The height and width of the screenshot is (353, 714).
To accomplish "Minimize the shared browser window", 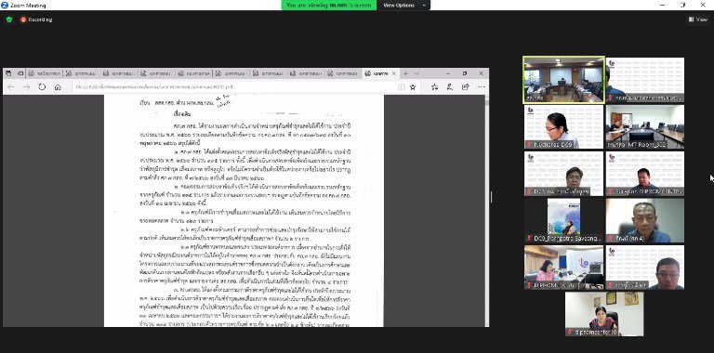I will click(x=447, y=73).
